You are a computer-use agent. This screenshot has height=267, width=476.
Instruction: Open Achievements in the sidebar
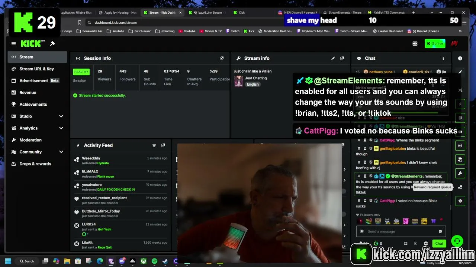click(37, 104)
